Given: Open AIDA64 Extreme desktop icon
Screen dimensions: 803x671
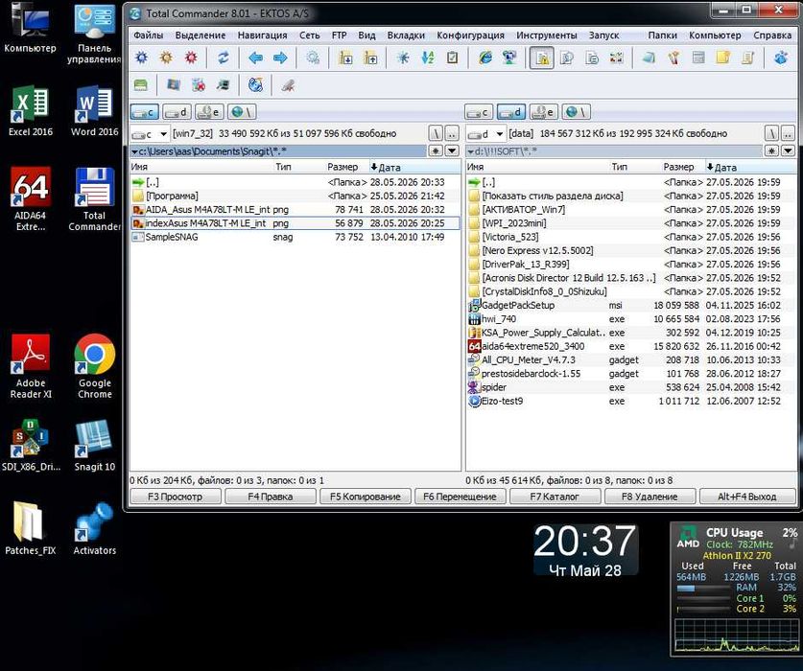Looking at the screenshot, I should [x=30, y=199].
